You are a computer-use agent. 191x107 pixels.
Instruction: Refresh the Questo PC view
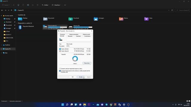pos(172,10)
